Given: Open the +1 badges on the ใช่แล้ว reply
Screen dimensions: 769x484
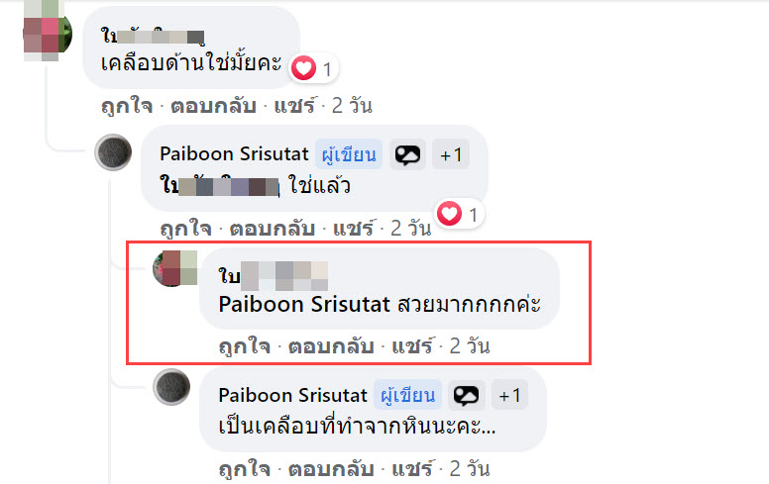Looking at the screenshot, I should [451, 155].
